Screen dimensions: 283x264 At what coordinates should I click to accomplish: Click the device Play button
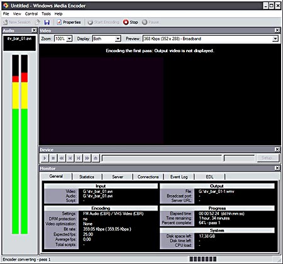45,158
